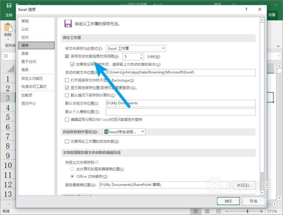
Task: Expand the formula bar dropdown arrow
Action: point(279,56)
